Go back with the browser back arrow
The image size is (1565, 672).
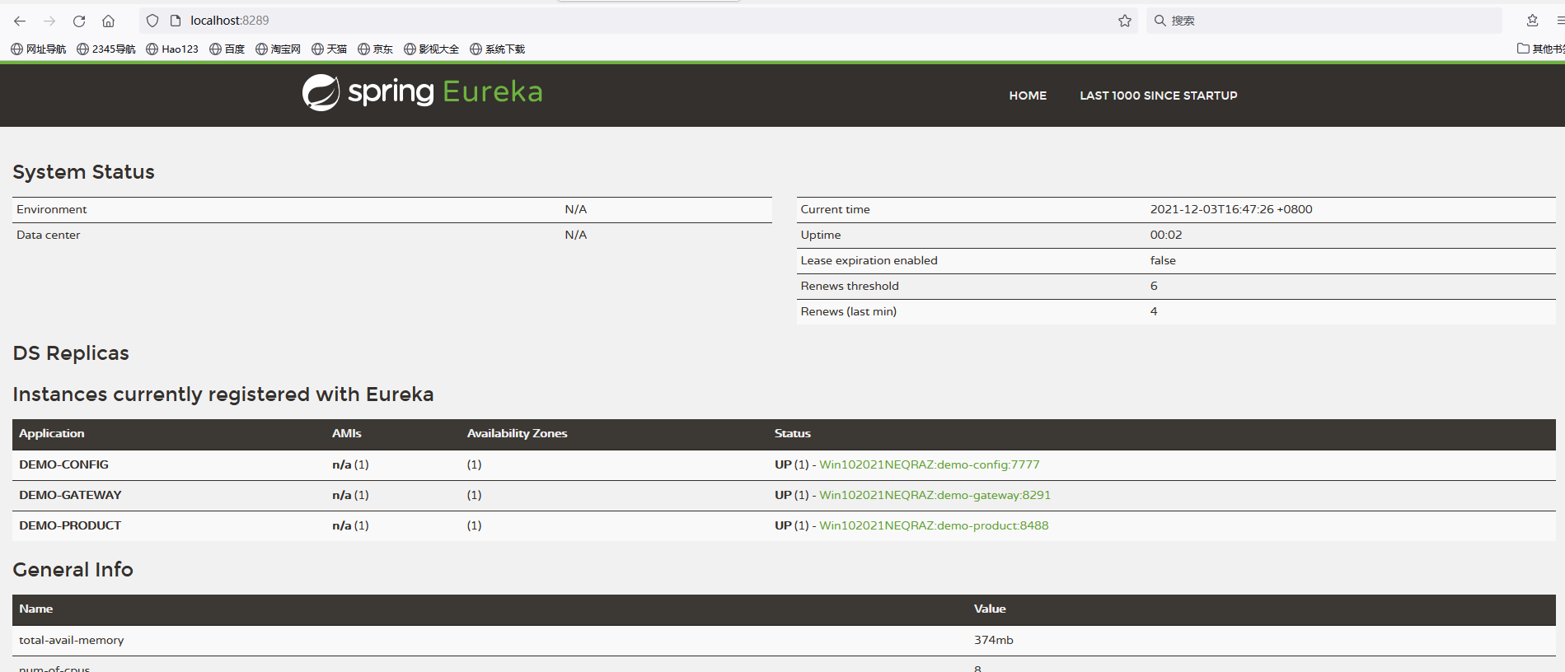20,21
